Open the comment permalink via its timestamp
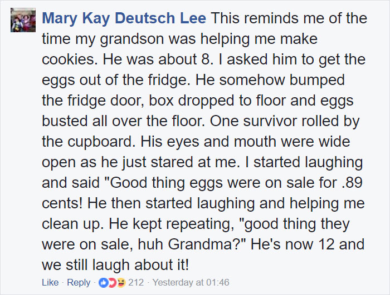390x295 pixels. [191, 283]
